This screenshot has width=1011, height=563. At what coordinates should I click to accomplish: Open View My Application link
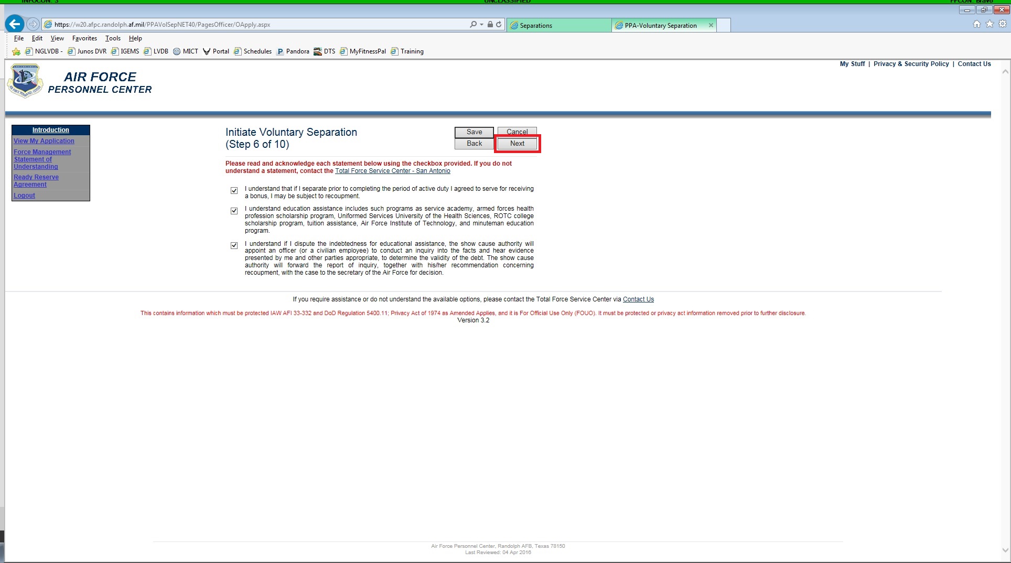coord(44,141)
